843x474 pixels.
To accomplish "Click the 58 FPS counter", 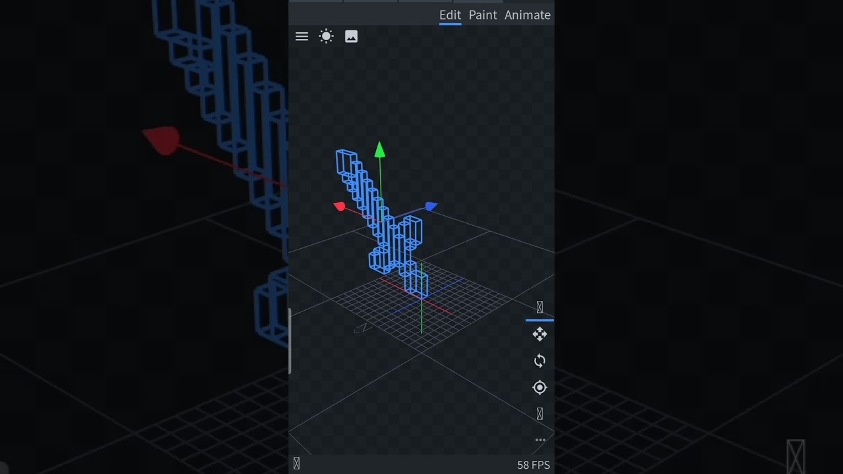I will click(x=533, y=465).
